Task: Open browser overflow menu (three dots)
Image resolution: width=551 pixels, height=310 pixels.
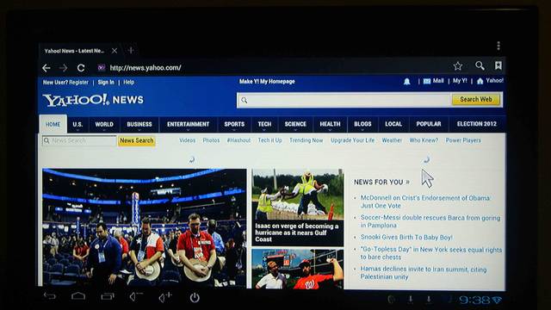Action: pos(498,46)
